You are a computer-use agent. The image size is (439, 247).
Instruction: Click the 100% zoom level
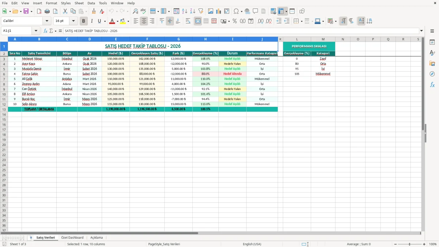[433, 244]
